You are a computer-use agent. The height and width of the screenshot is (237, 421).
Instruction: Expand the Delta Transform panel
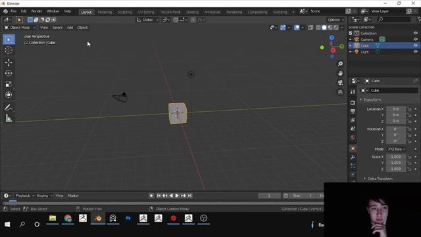(x=378, y=178)
